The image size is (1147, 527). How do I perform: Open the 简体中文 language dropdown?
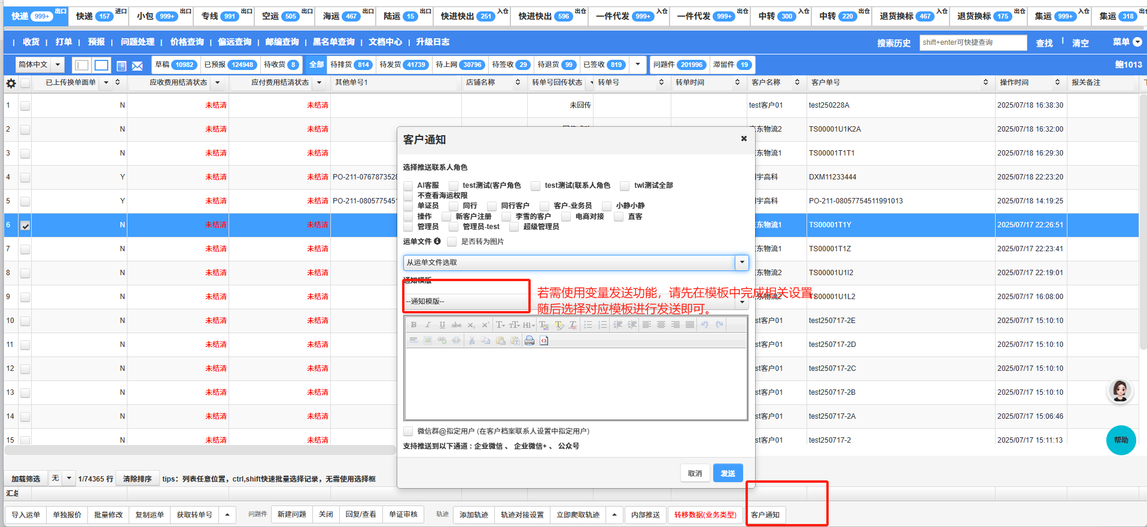pos(40,65)
